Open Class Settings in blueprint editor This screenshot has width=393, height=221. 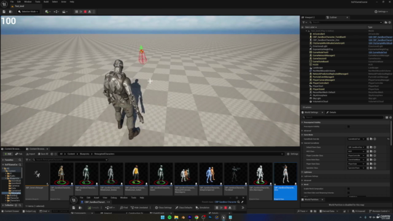click(x=163, y=207)
